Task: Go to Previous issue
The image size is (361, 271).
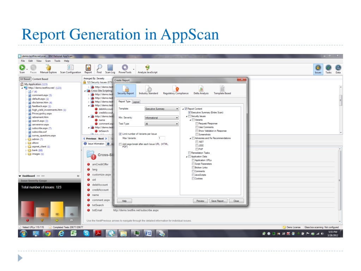Action: (90, 139)
